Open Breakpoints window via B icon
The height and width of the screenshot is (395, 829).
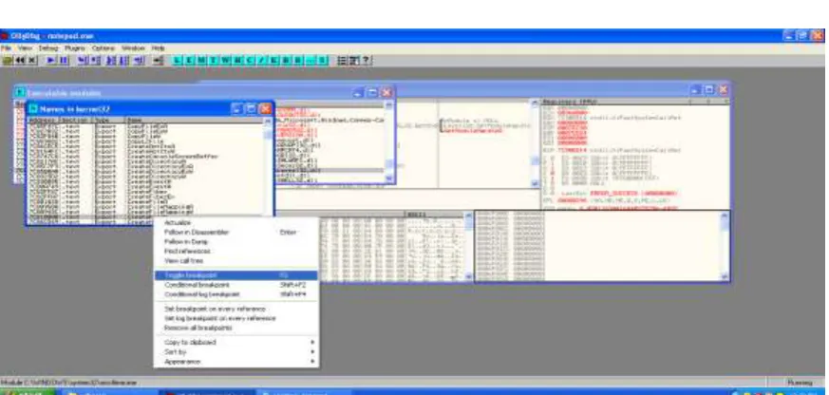(x=287, y=60)
